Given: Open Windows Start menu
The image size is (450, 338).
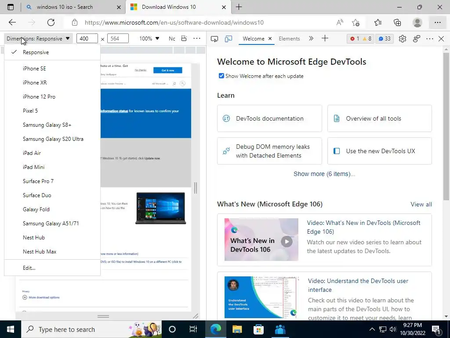Looking at the screenshot, I should point(11,329).
